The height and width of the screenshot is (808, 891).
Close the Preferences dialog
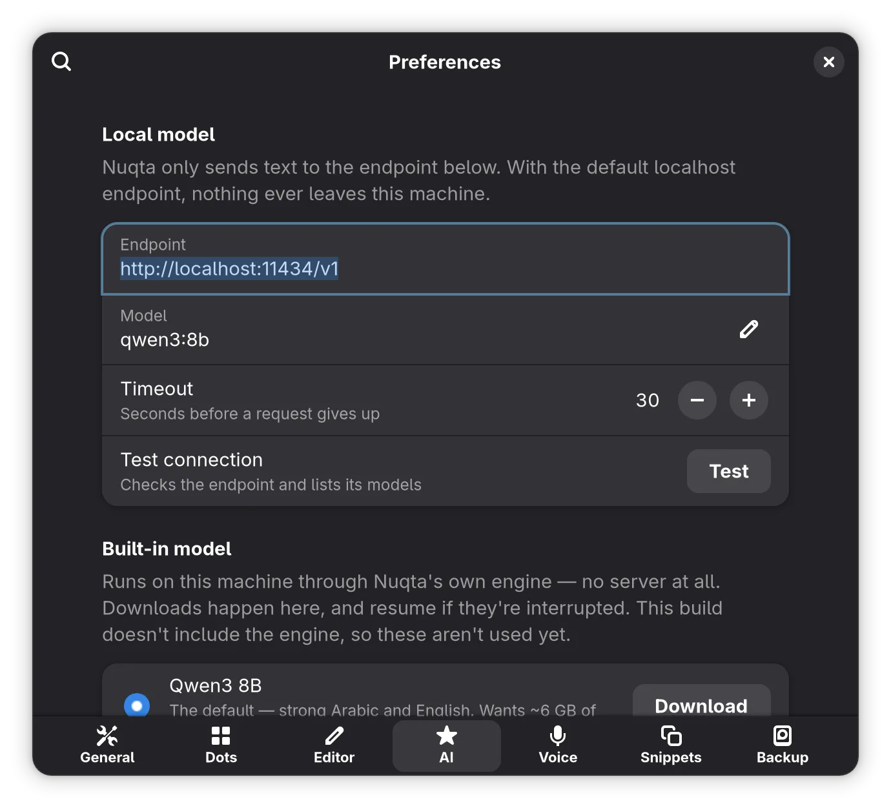coord(829,62)
